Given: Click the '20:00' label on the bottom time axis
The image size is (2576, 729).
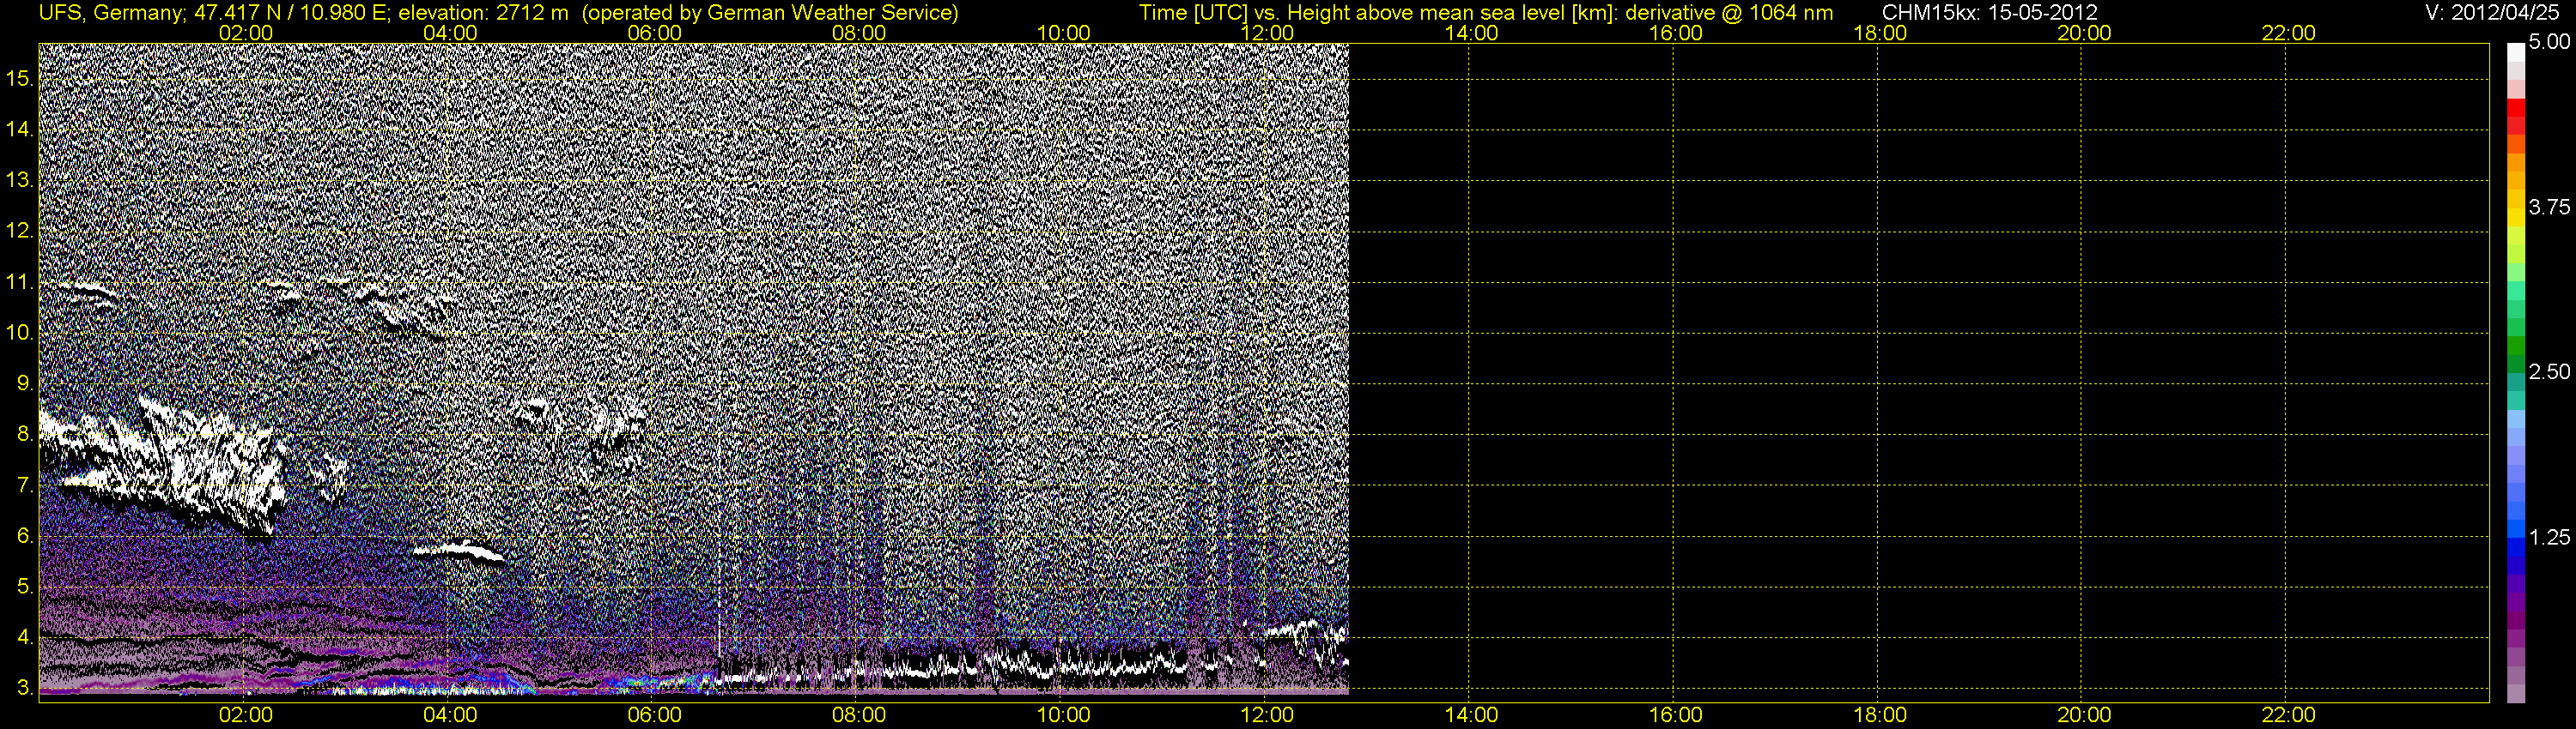Looking at the screenshot, I should point(2084,714).
